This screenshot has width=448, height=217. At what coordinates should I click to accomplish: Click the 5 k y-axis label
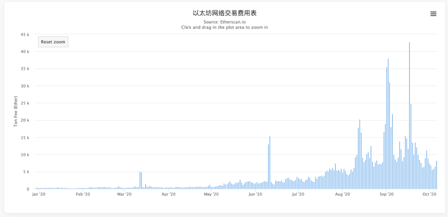(26, 172)
